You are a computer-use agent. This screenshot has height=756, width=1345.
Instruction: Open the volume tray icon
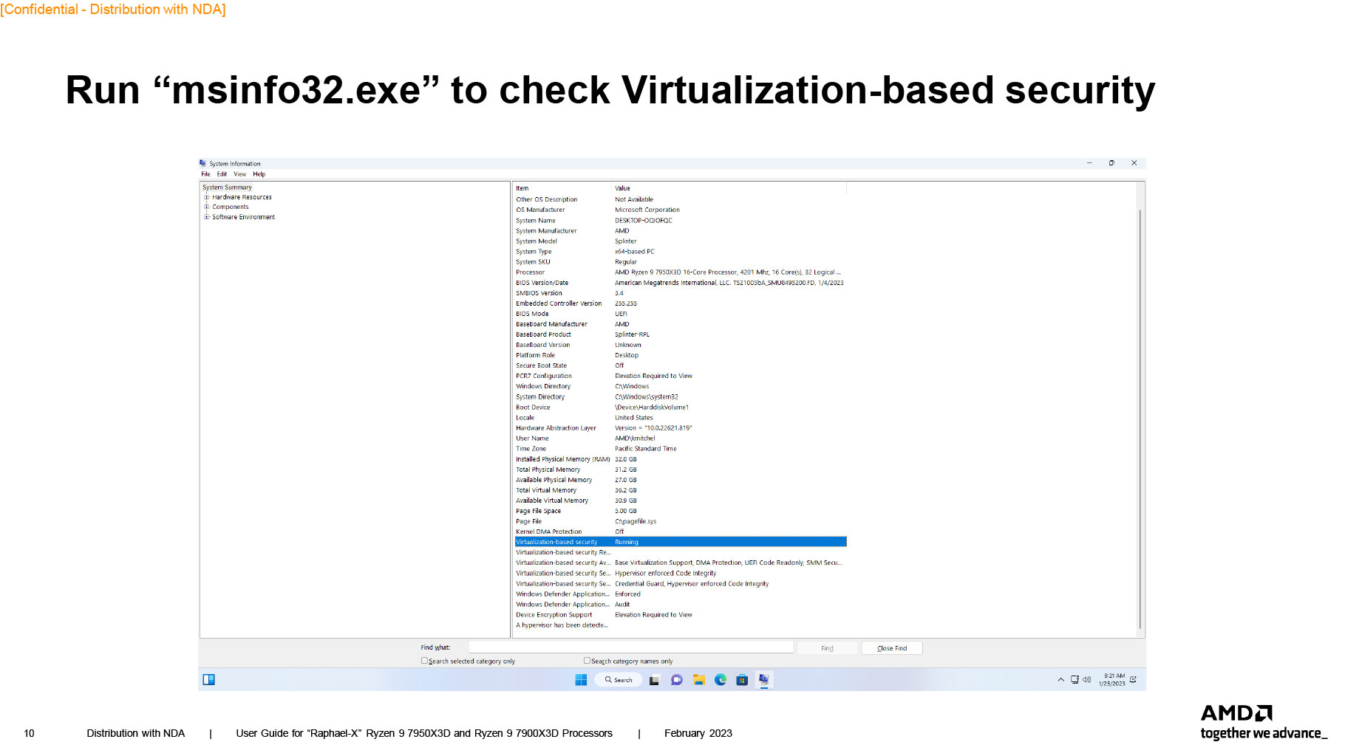point(1087,680)
